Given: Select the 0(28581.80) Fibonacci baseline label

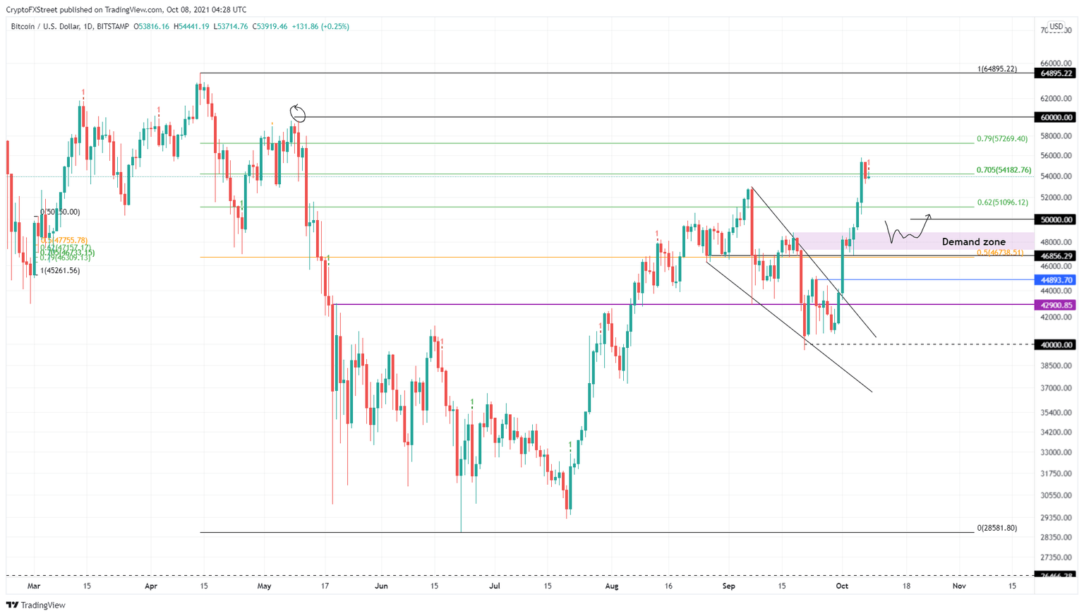Looking at the screenshot, I should pyautogui.click(x=996, y=527).
